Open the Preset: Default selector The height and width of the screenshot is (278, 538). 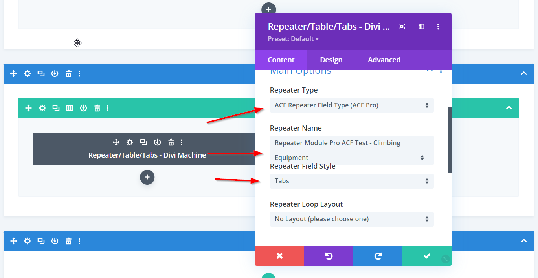(x=293, y=39)
